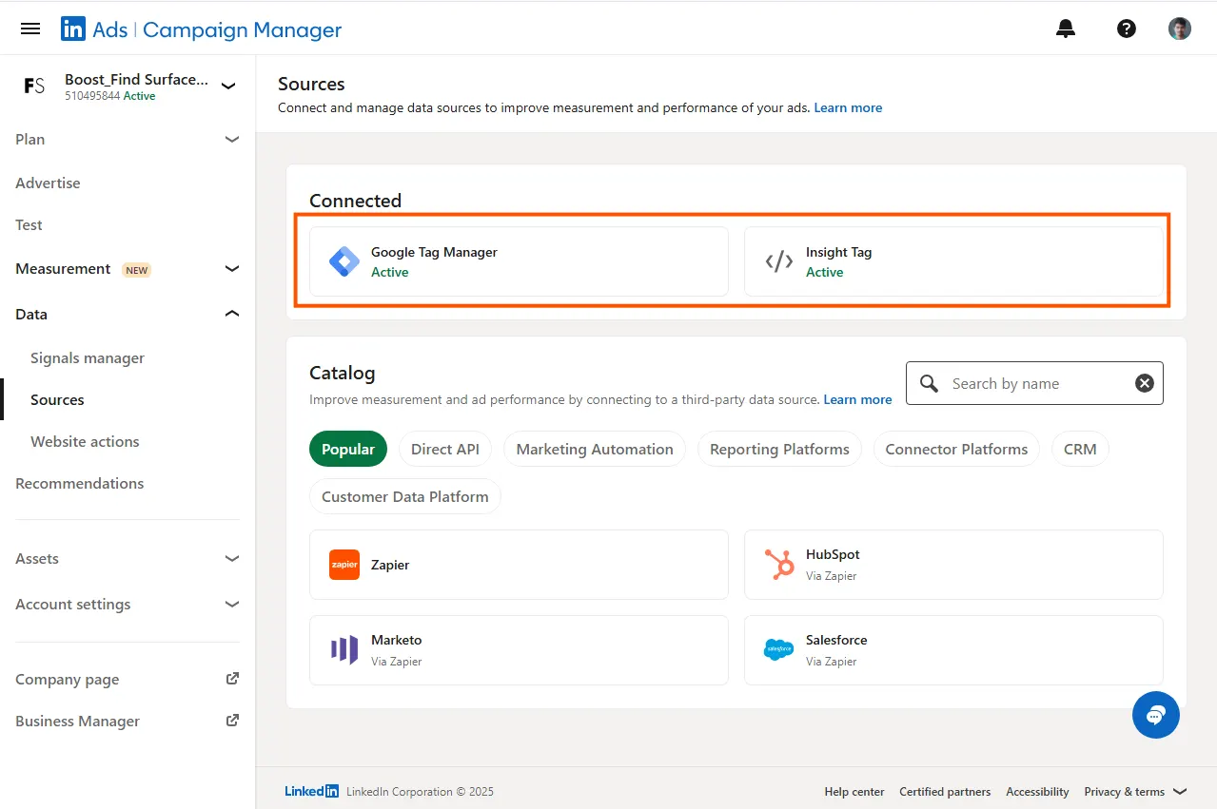
Task: Open the chat support bubble
Action: click(1156, 715)
